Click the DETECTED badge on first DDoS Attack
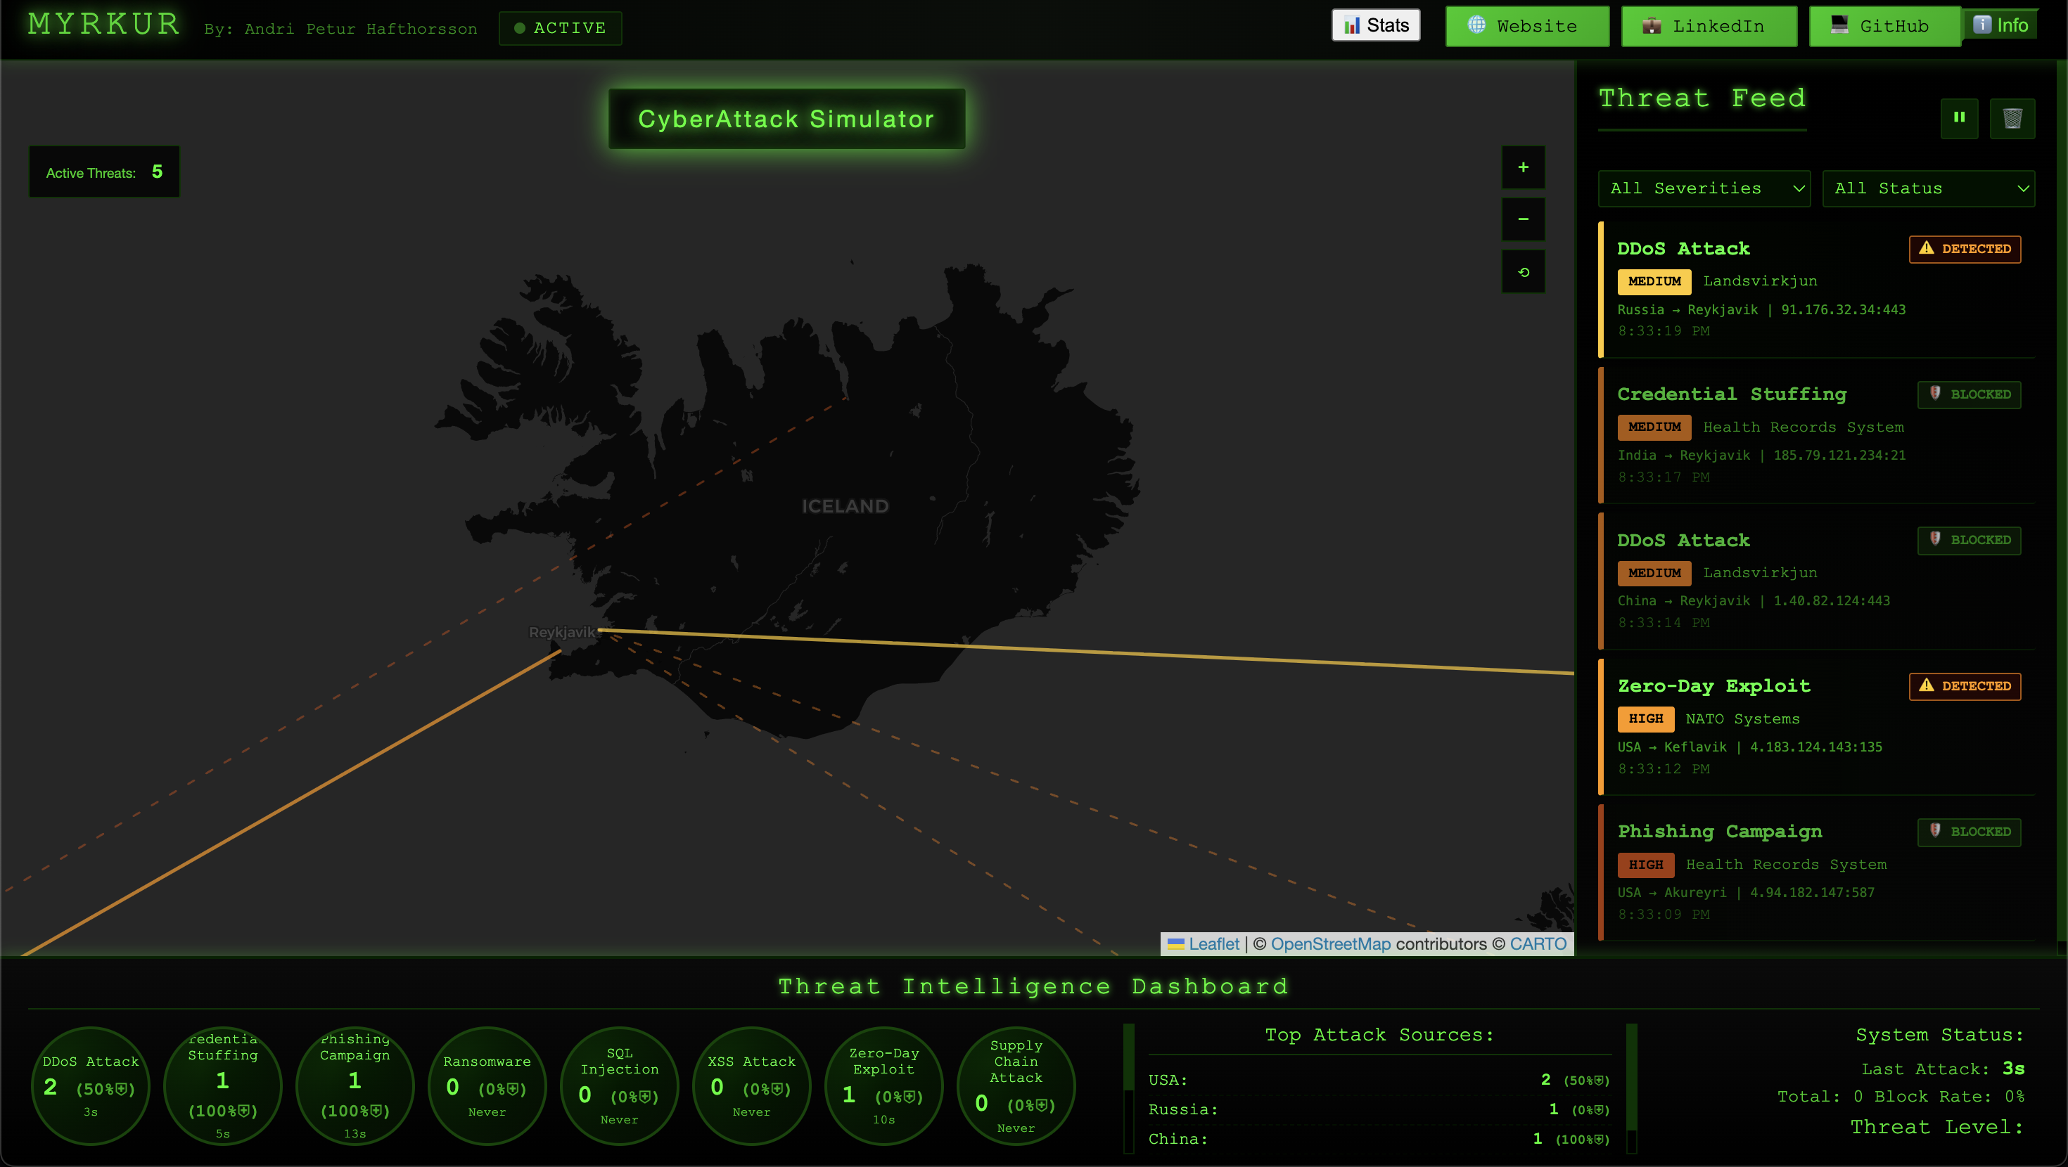Screen dimensions: 2068x1167 click(x=1964, y=249)
